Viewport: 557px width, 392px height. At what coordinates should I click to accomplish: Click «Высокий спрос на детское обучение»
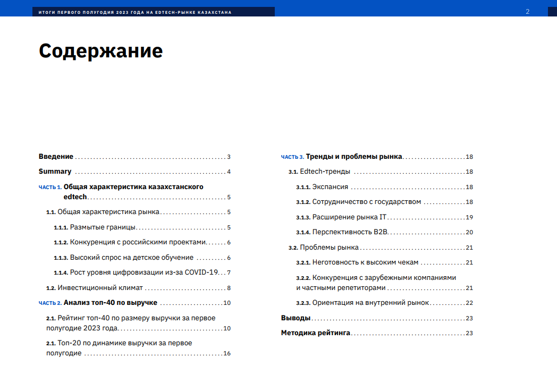[142, 258]
